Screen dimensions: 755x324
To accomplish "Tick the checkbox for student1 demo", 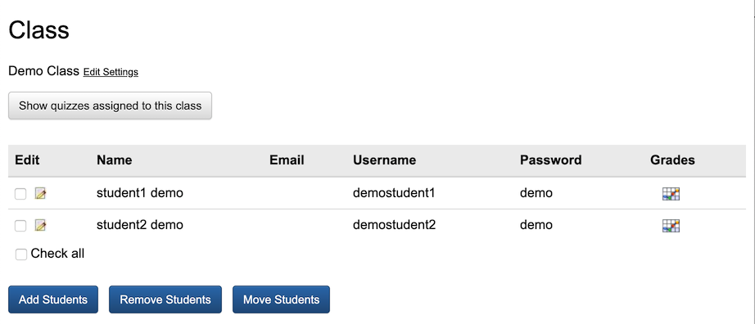I will point(20,194).
